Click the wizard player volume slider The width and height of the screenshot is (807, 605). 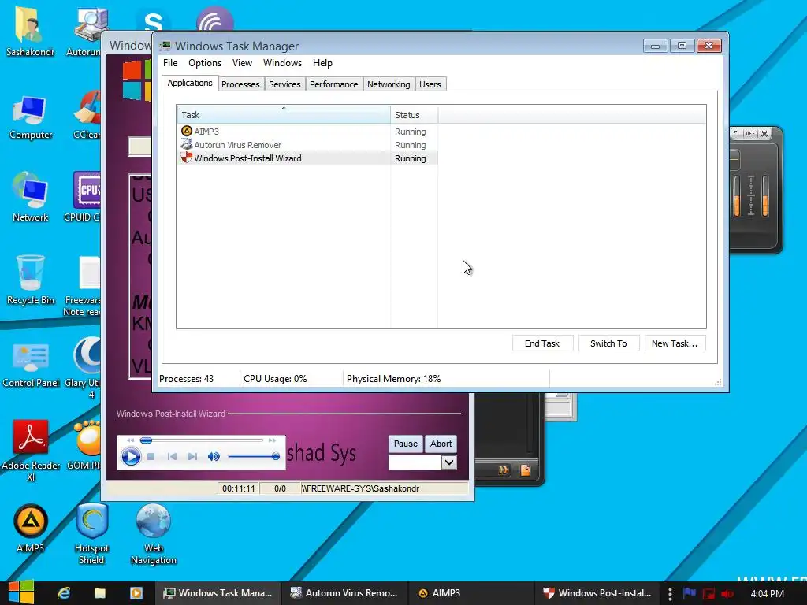tap(253, 456)
